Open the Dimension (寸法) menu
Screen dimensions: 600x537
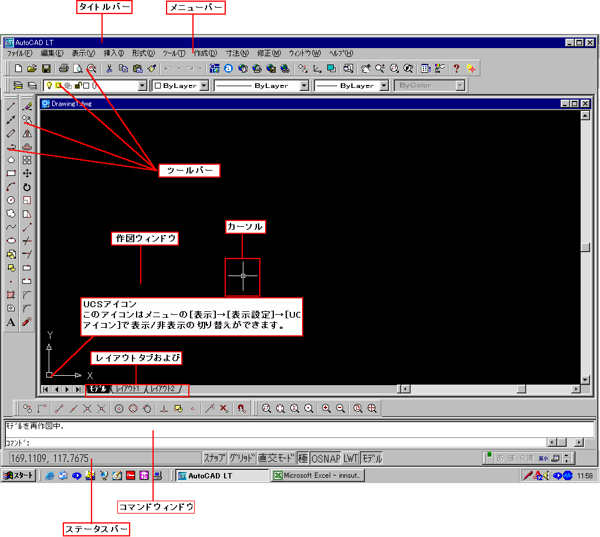pyautogui.click(x=238, y=53)
